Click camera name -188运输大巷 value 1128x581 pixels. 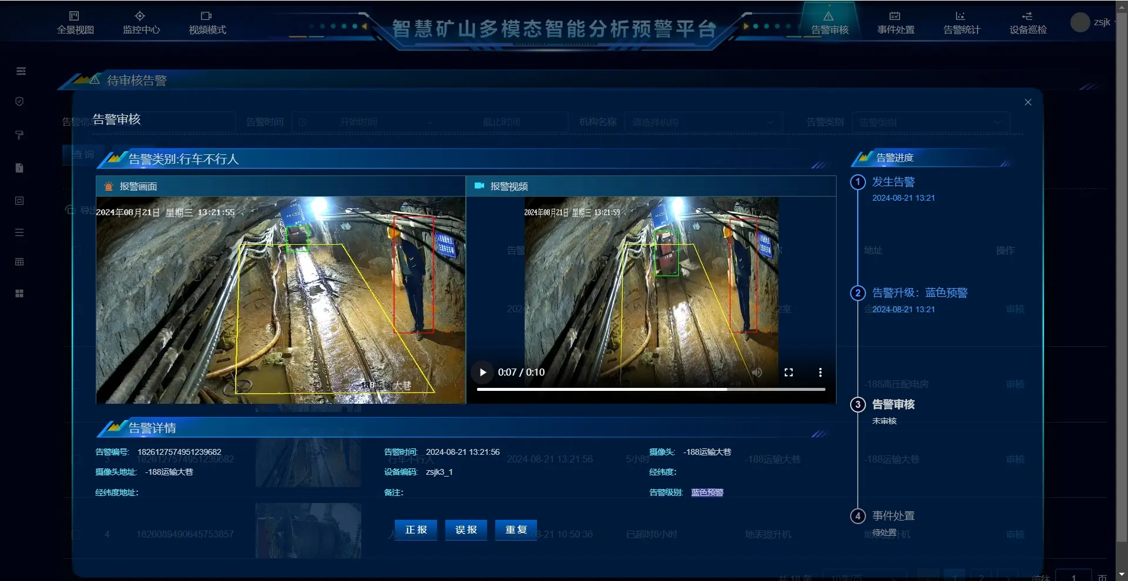(x=707, y=452)
